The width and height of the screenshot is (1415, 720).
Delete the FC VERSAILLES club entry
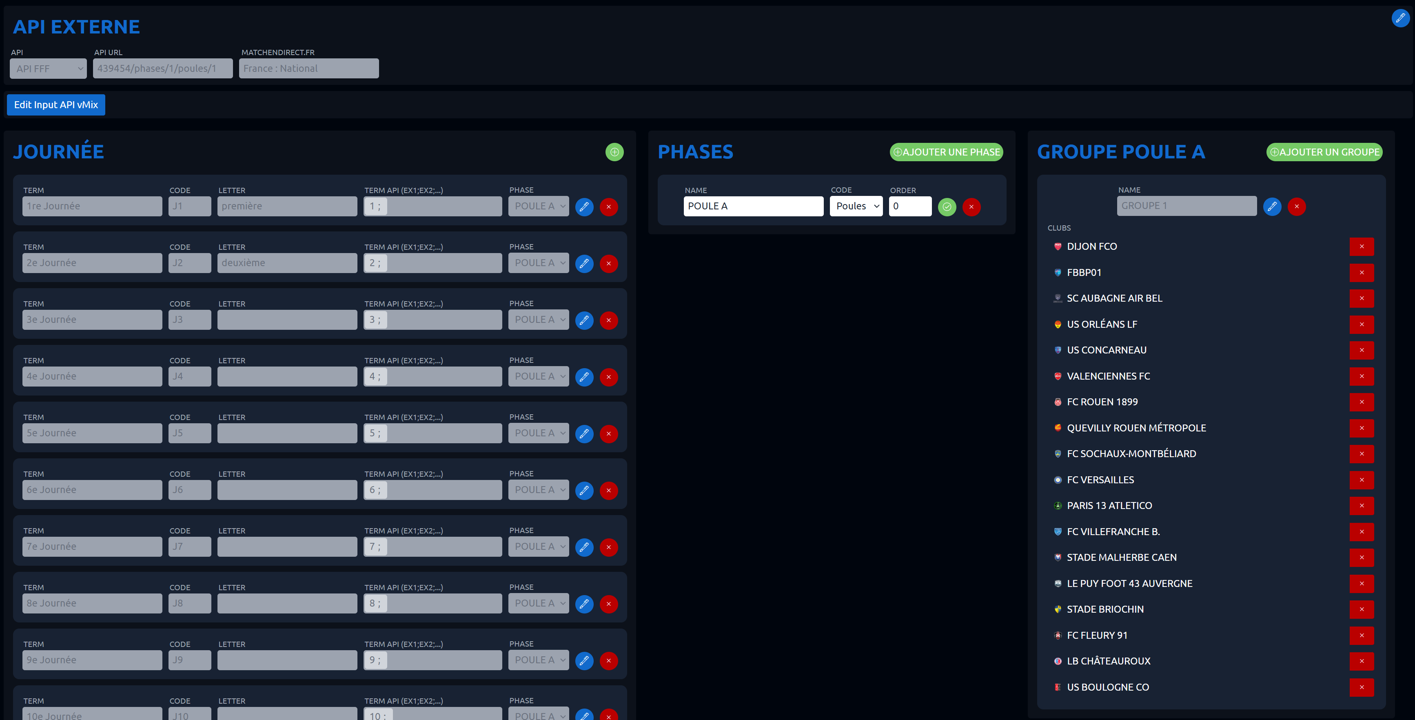(x=1362, y=480)
